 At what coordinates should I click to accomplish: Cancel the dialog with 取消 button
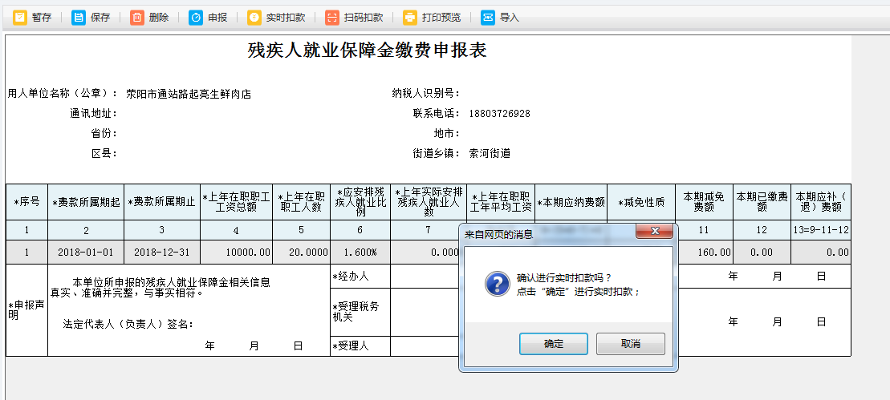630,344
